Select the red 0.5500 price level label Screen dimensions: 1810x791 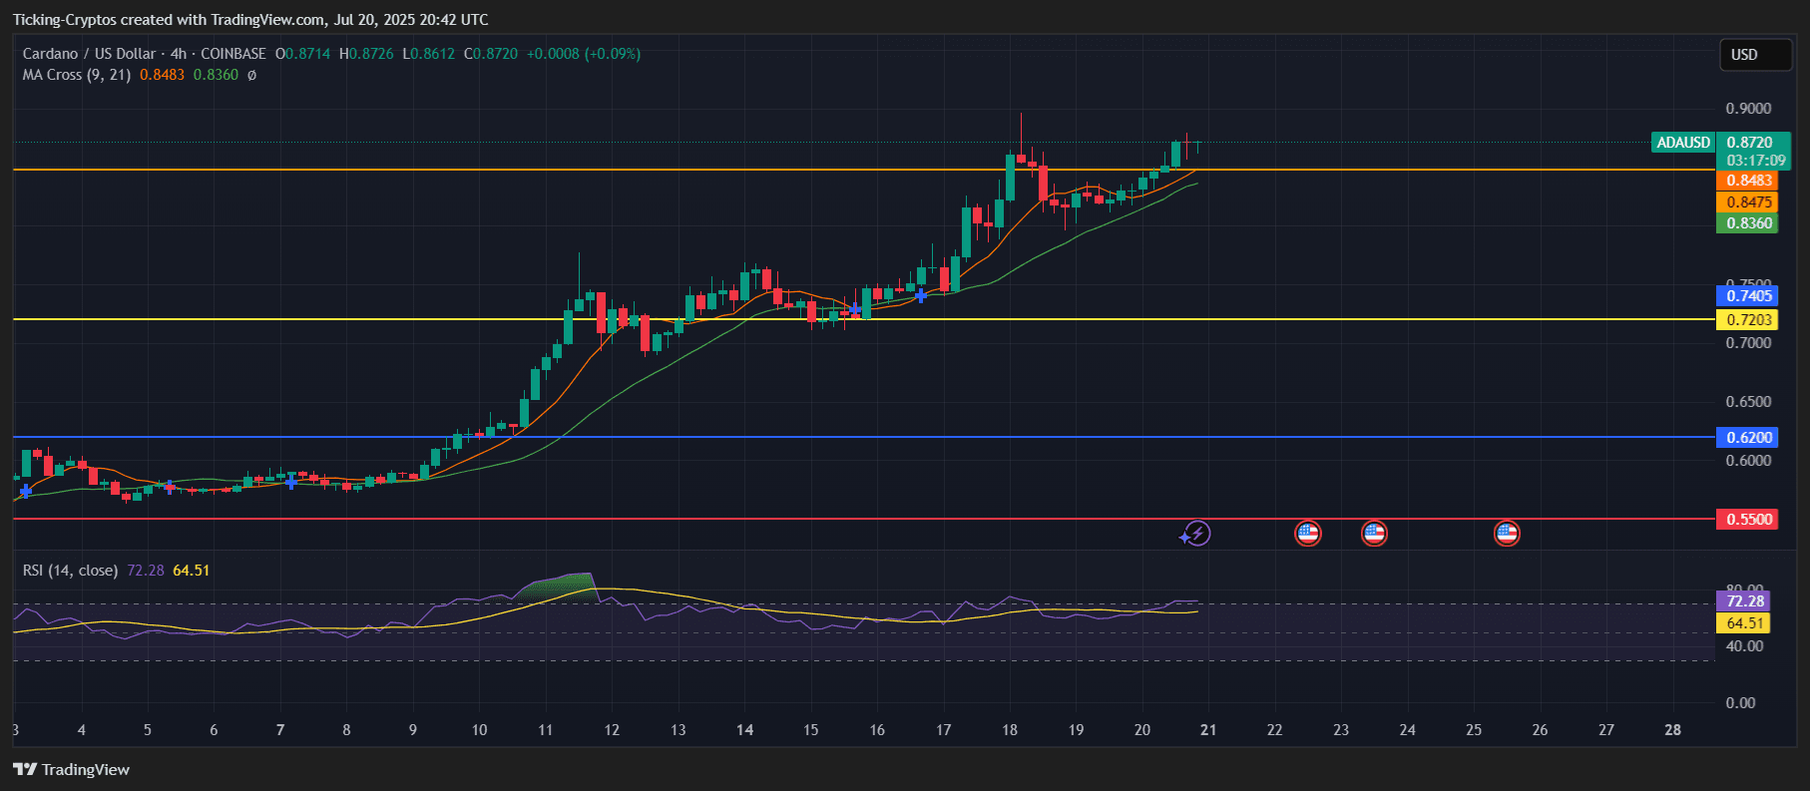1748,519
